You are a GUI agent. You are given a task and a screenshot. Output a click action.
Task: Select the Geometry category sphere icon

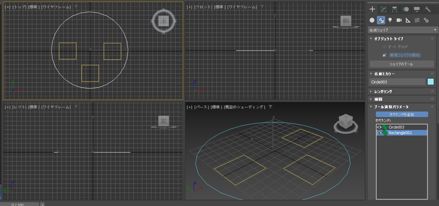[372, 20]
